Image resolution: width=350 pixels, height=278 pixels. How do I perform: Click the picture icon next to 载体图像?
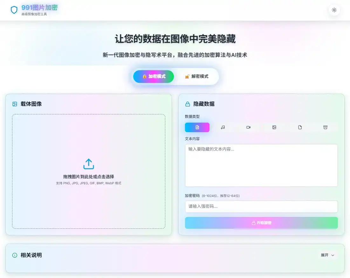14,104
